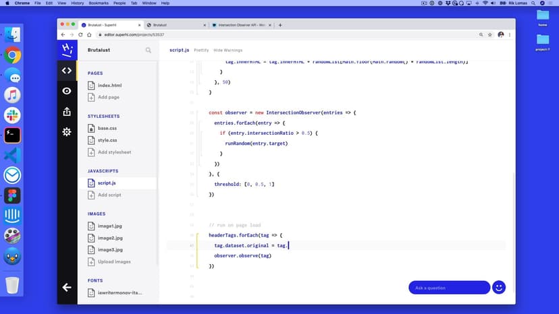Viewport: 559px width, 314px height.
Task: Open base.css stylesheet file
Action: click(x=107, y=128)
